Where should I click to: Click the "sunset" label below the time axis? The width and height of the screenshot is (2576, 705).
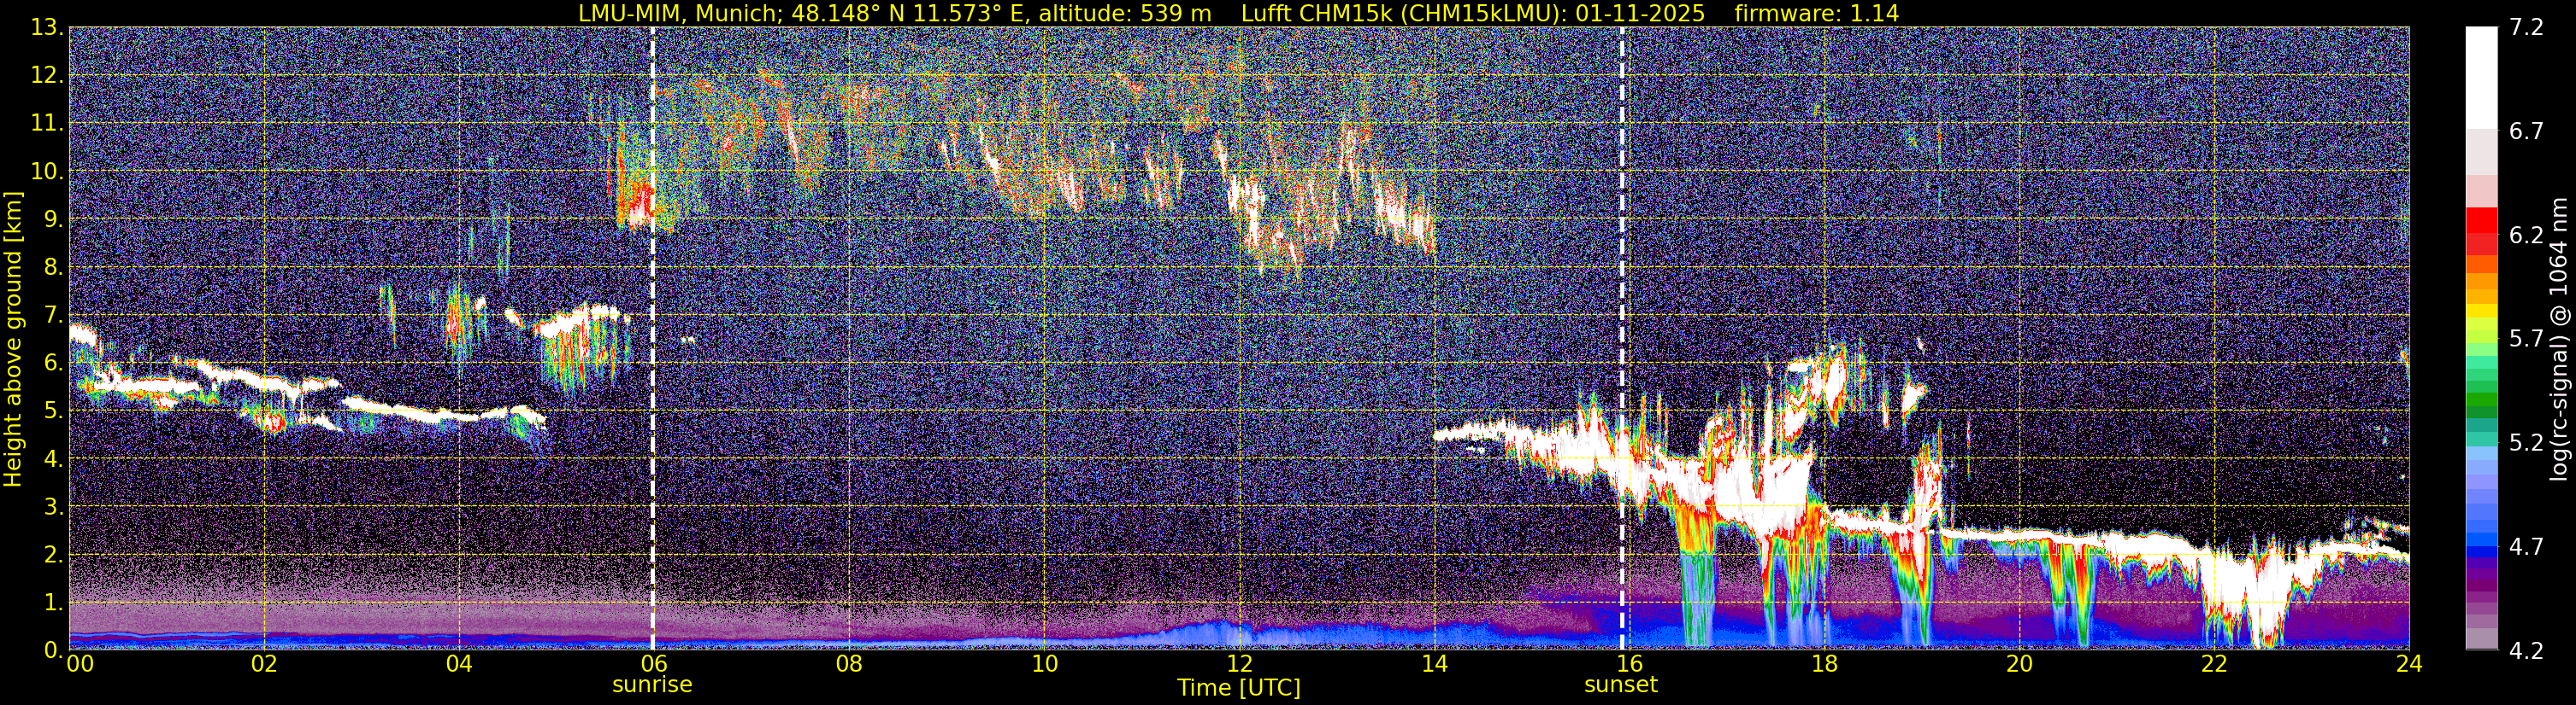coord(1621,685)
